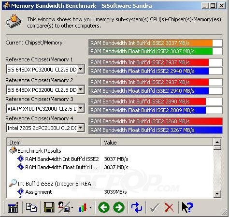229x217 pixels.
Task: Click the Value column header
Action: (x=157, y=142)
